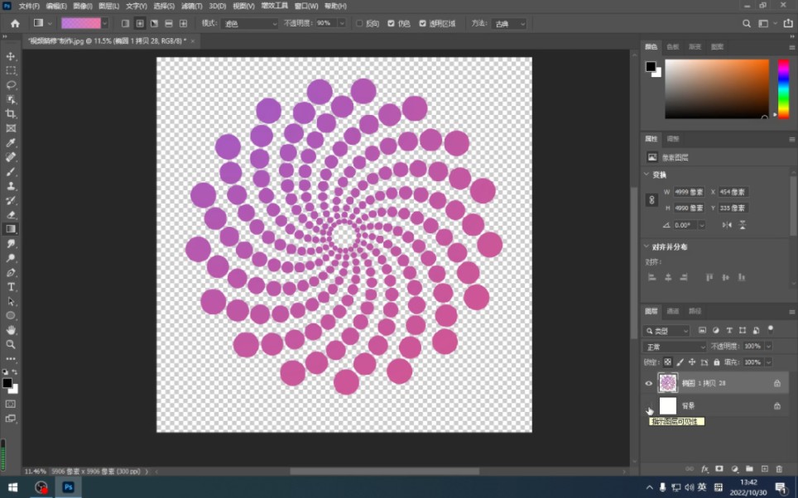Select the 背景 layer thumbnail
Image resolution: width=798 pixels, height=498 pixels.
click(667, 406)
